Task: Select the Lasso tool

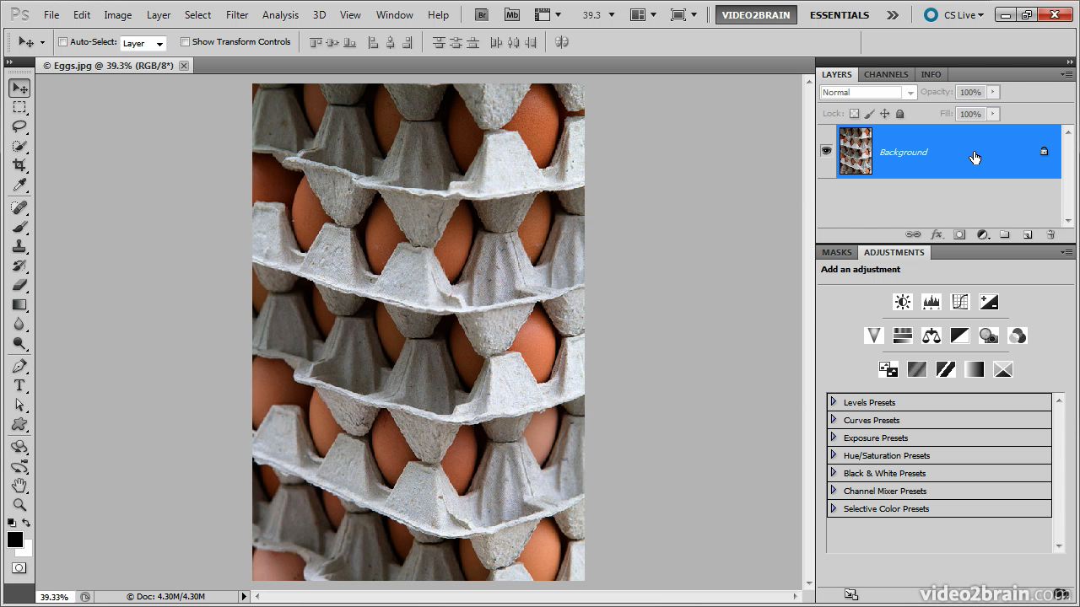Action: coord(19,126)
